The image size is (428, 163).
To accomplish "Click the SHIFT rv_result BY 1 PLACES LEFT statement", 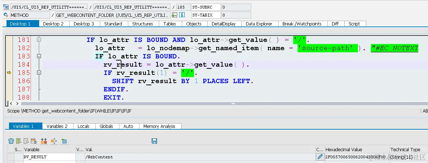I will click(183, 81).
